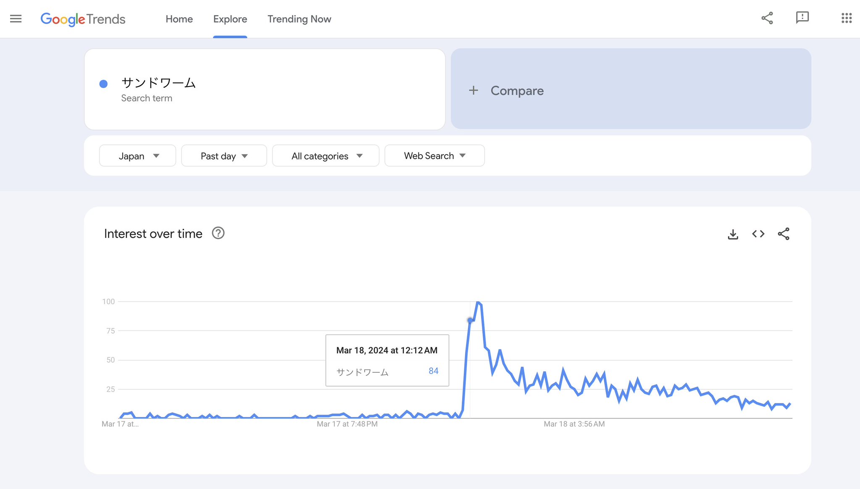Expand the Japan region dropdown
The height and width of the screenshot is (489, 860).
137,156
